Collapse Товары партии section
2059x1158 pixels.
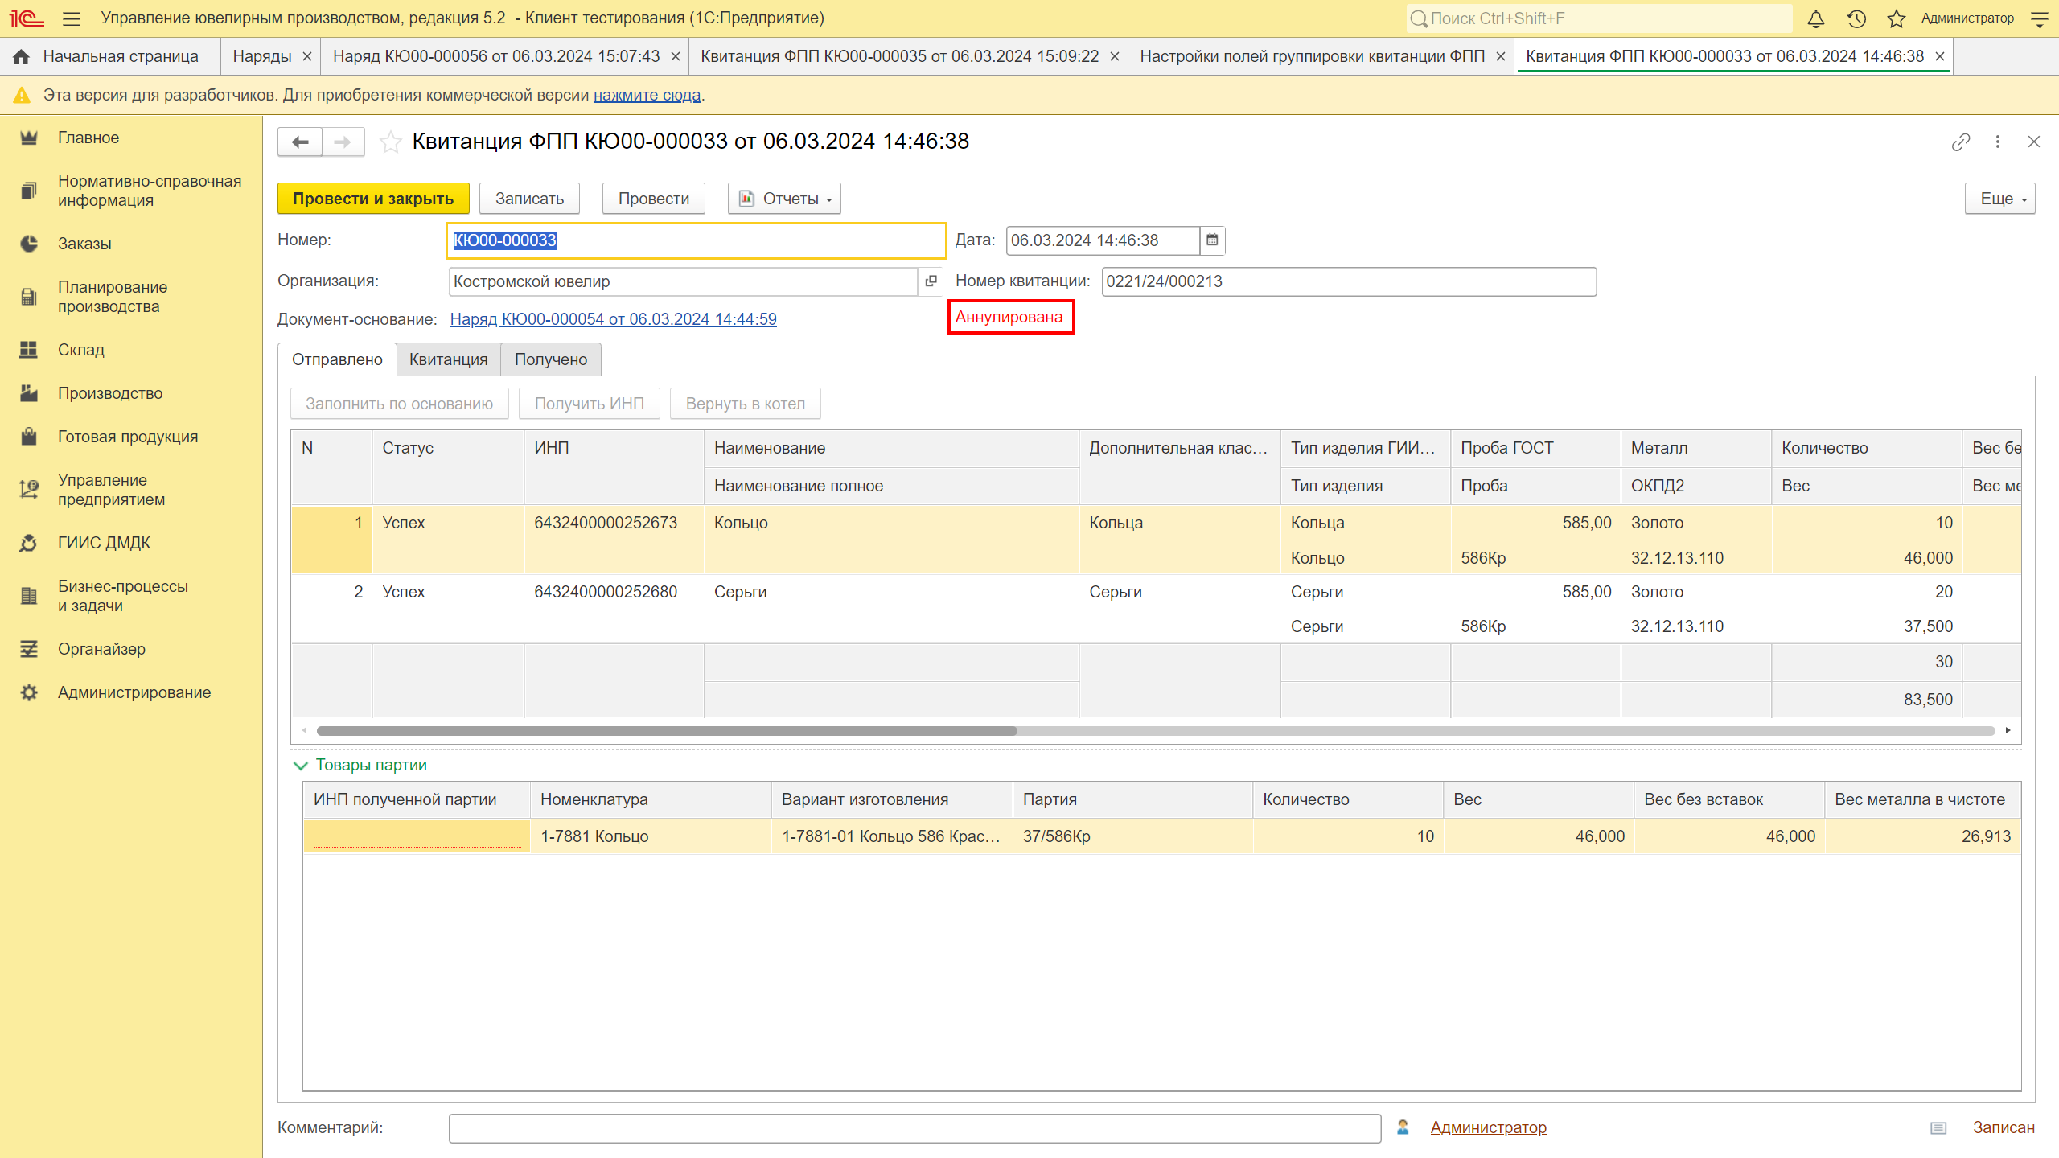click(x=301, y=766)
